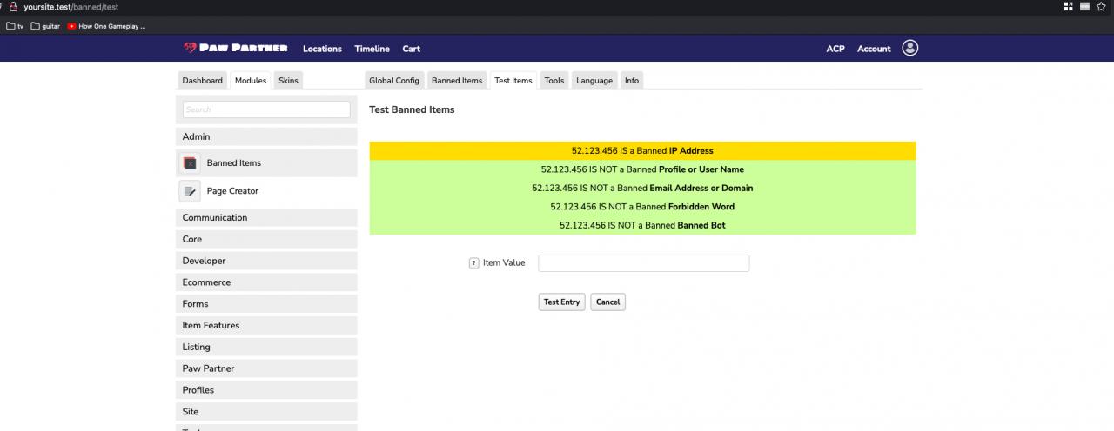Click the Paw Partner heart logo
1114x431 pixels.
tap(190, 49)
